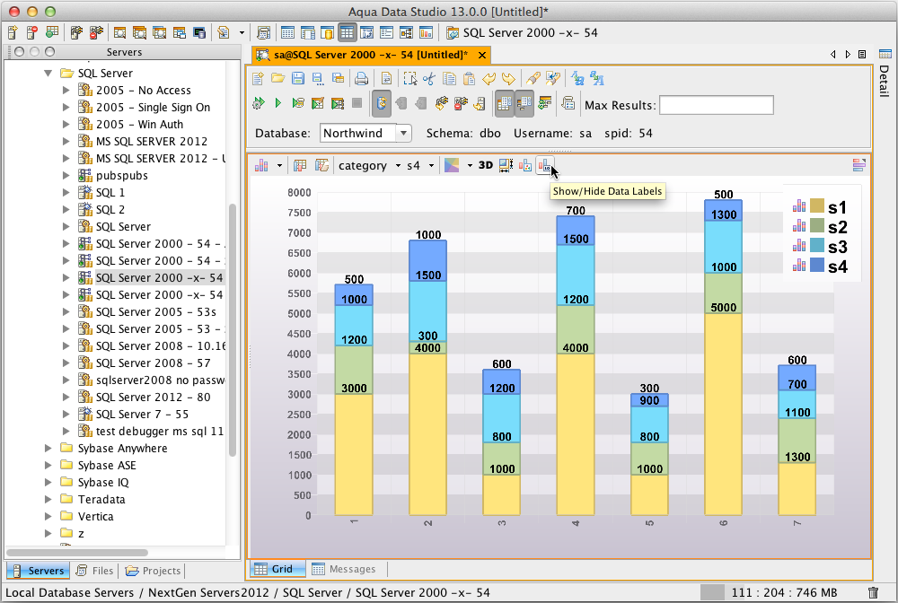This screenshot has height=603, width=898.
Task: Open the chart color palette picker
Action: pyautogui.click(x=453, y=165)
